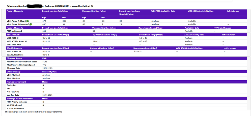Click the SOADSL Fixed Rate row label
This screenshot has width=252, height=116.
[x=15, y=55]
